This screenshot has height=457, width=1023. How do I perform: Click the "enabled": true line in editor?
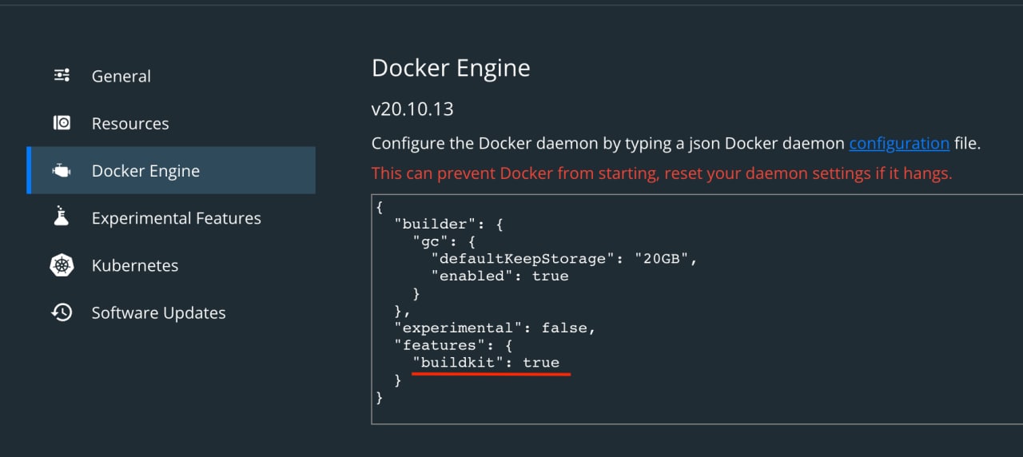(500, 276)
